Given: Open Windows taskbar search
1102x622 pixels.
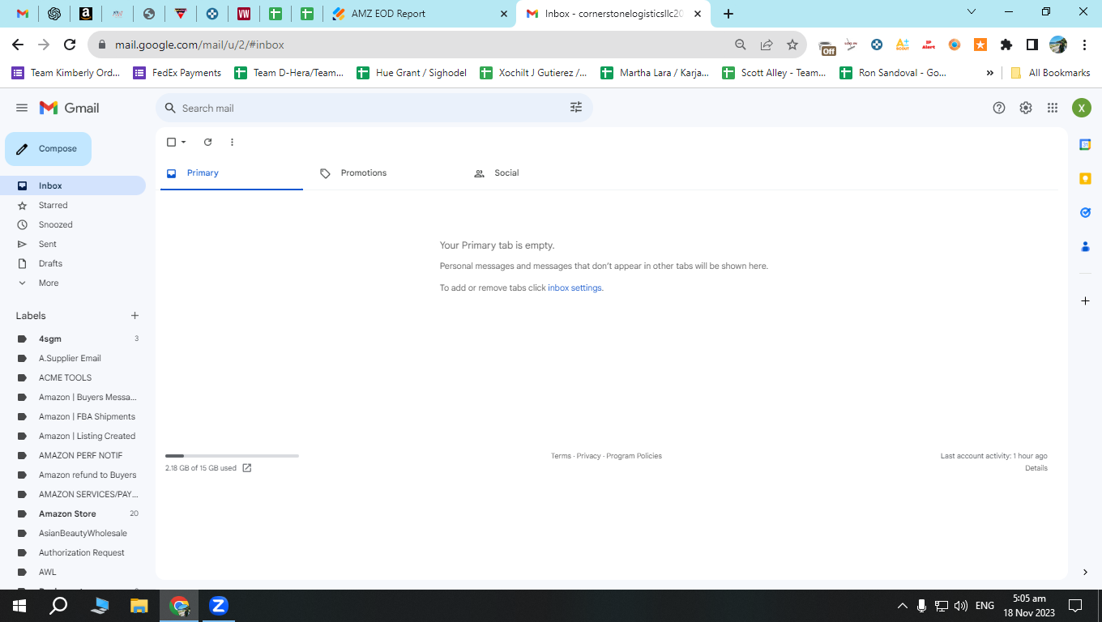Looking at the screenshot, I should 58,606.
